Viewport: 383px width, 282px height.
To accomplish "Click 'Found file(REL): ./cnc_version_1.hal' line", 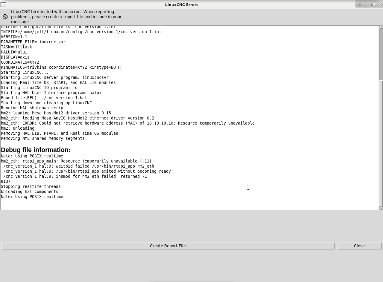I will [x=44, y=98].
